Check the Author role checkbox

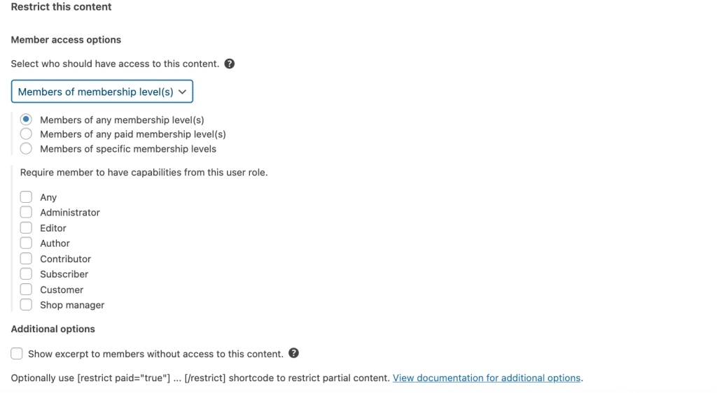tap(26, 243)
